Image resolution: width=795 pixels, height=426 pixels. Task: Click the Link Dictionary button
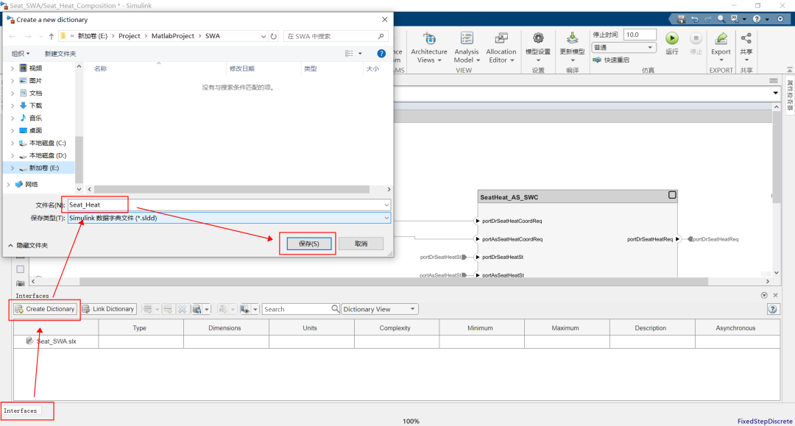click(108, 309)
